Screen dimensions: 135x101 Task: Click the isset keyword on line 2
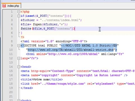tap(30, 16)
